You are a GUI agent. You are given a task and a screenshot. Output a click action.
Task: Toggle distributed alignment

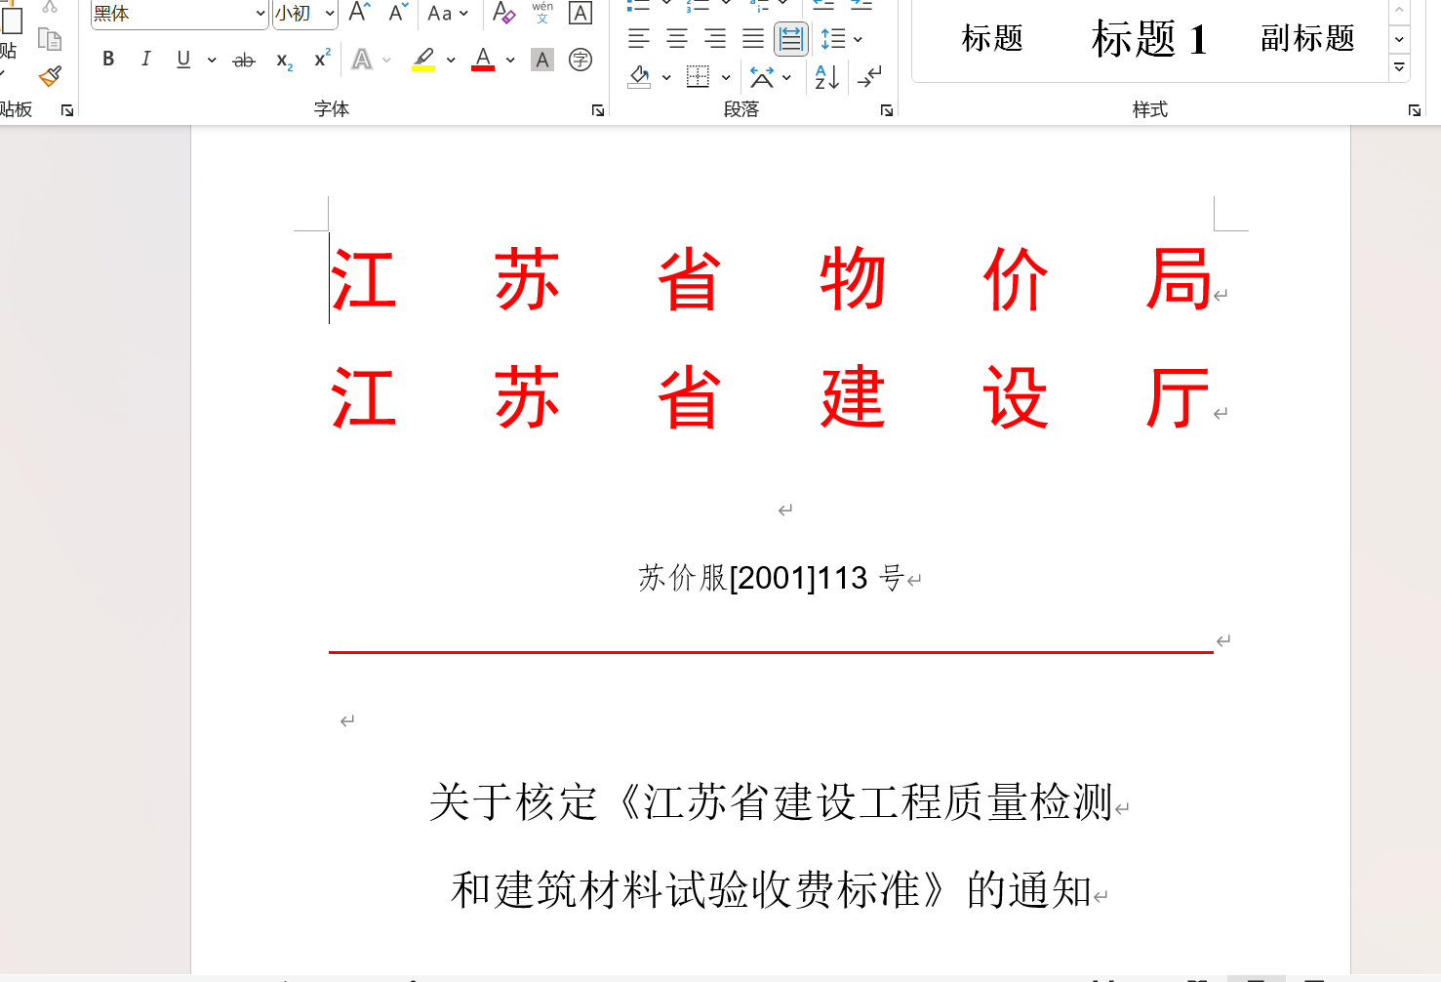tap(791, 39)
